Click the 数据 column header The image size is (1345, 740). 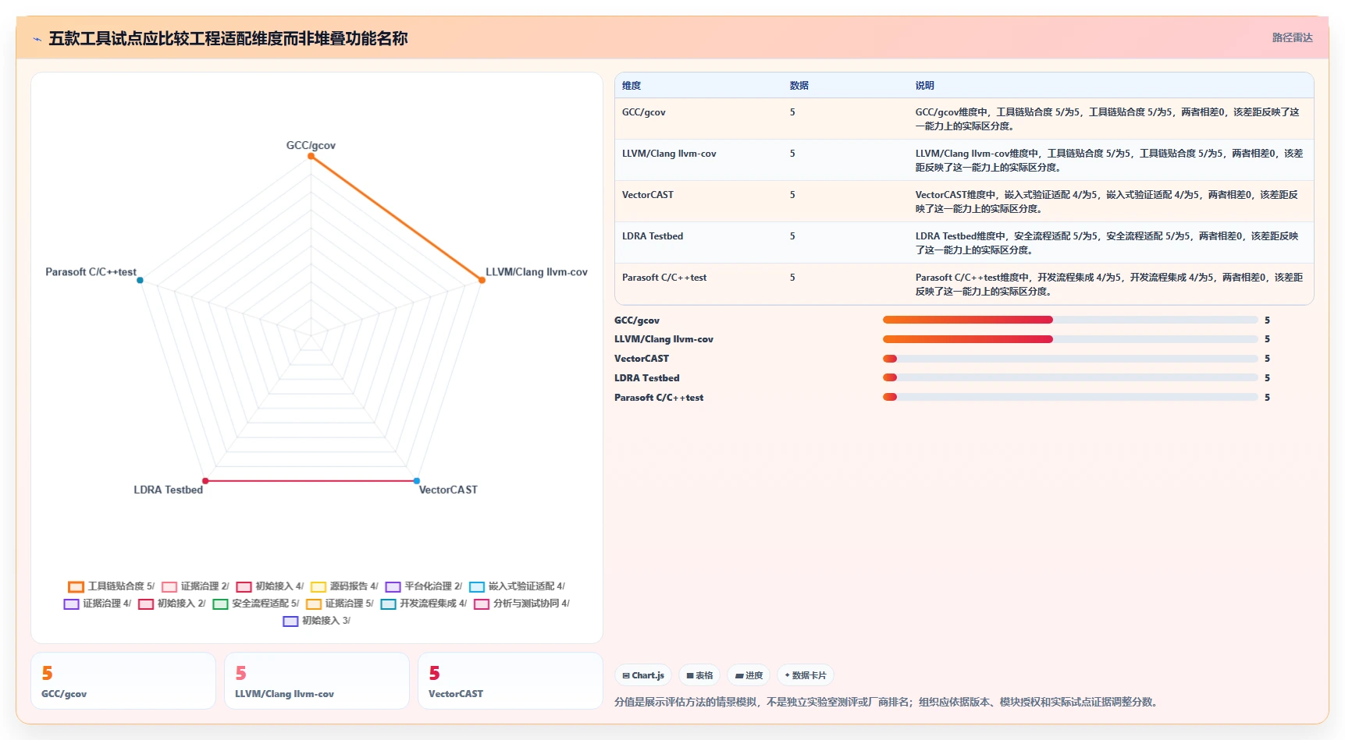(799, 86)
